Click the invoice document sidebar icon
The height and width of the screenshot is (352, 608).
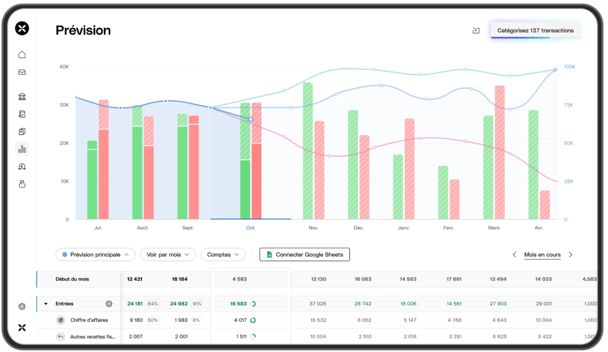(x=22, y=114)
